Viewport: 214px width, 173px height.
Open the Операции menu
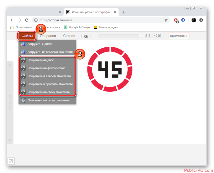(48, 36)
